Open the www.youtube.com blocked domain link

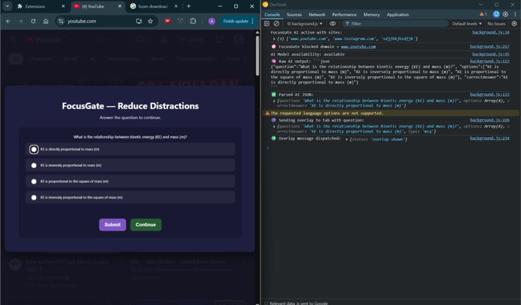[358, 47]
